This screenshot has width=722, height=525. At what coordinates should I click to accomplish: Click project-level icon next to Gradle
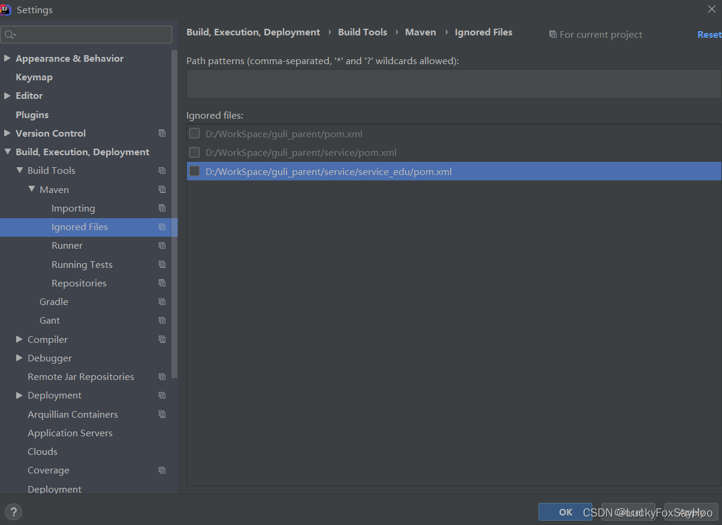(162, 302)
